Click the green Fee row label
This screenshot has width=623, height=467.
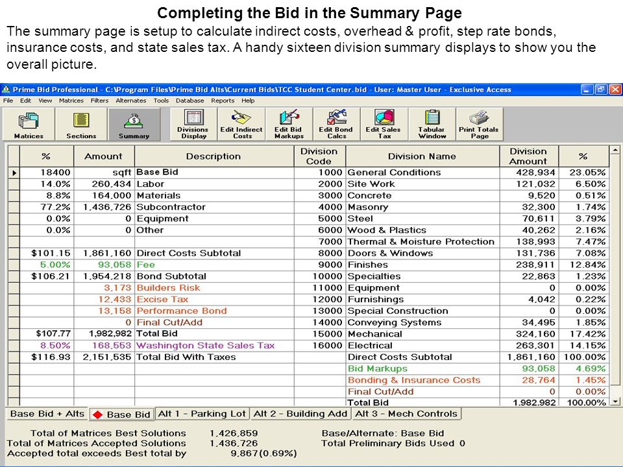(146, 265)
